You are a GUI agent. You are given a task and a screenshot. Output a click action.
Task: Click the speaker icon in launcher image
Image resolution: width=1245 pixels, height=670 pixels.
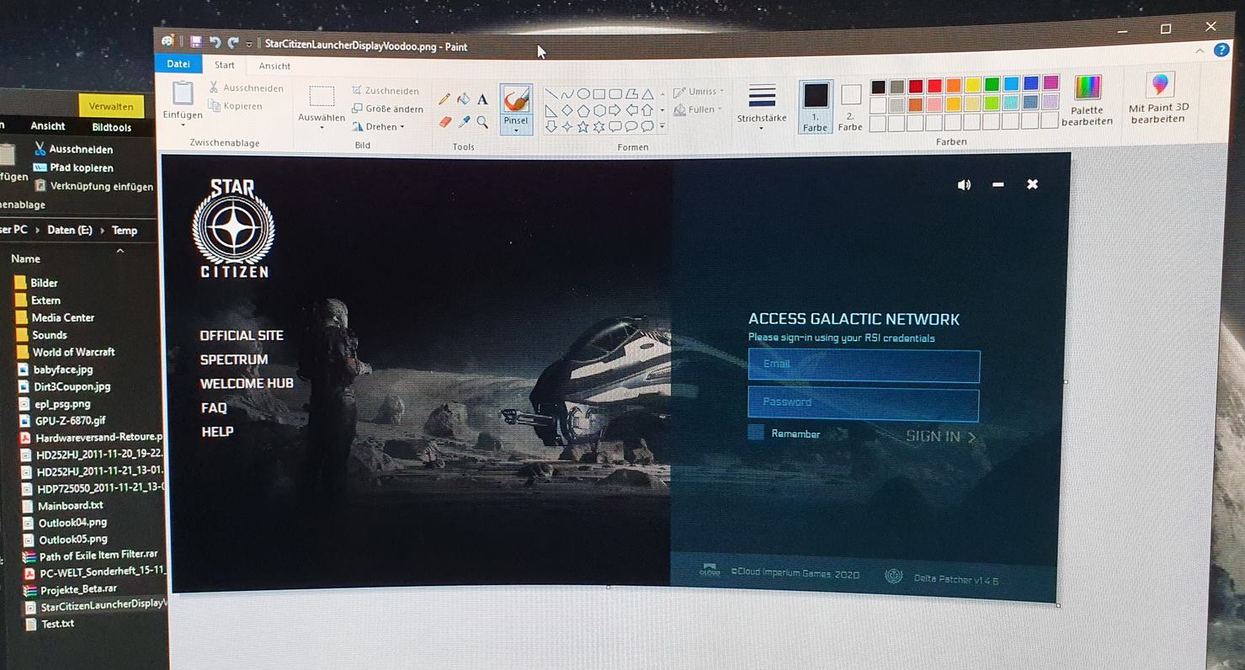coord(964,184)
